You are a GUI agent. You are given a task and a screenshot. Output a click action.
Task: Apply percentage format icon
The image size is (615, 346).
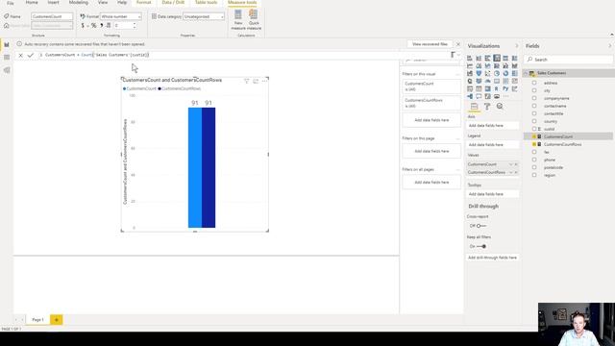(x=94, y=26)
